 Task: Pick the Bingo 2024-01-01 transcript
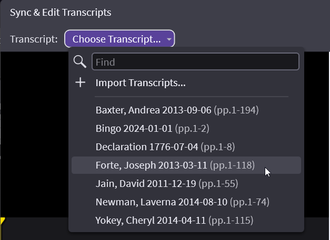click(x=134, y=129)
